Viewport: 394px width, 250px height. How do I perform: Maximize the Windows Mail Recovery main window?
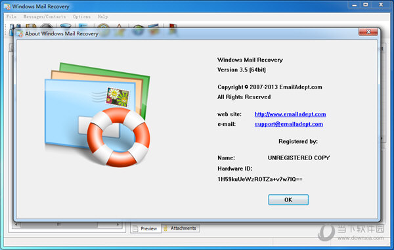[365, 5]
